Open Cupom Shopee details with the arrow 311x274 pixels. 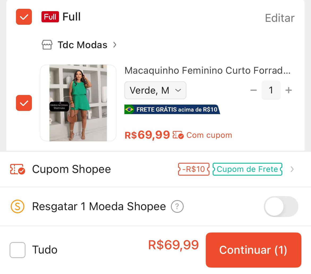tap(292, 169)
